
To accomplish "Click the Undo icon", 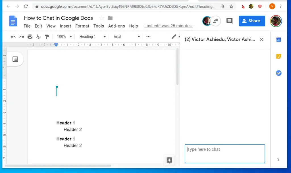I will pos(13,37).
